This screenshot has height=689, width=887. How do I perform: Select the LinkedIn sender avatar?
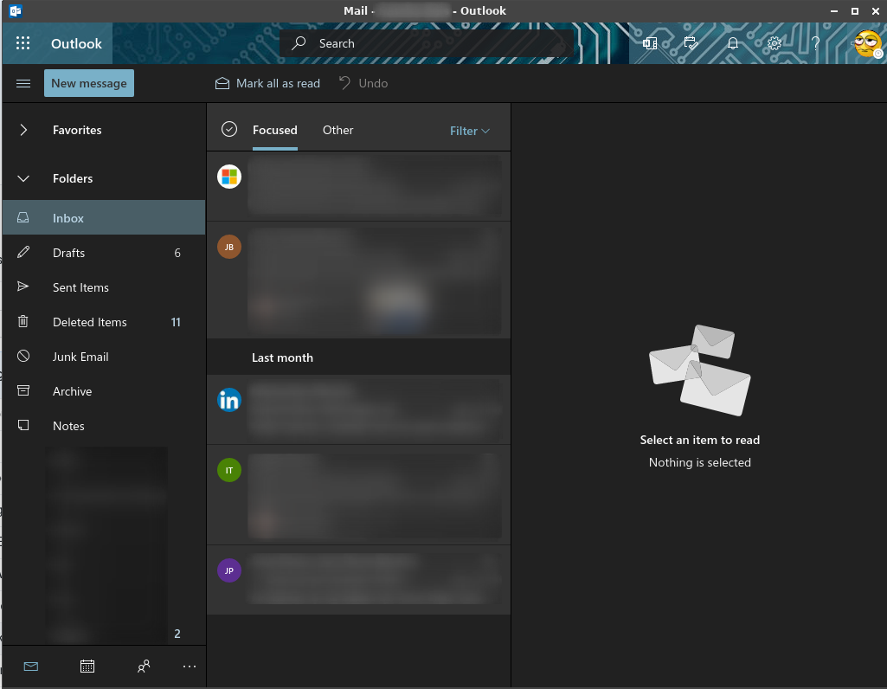(229, 400)
